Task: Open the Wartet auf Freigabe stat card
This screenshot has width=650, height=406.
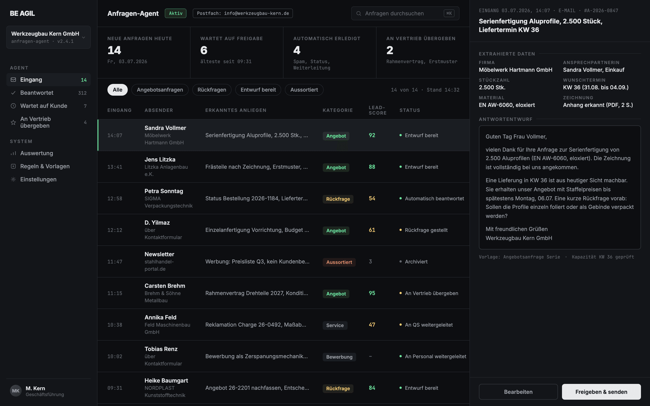Action: (237, 52)
